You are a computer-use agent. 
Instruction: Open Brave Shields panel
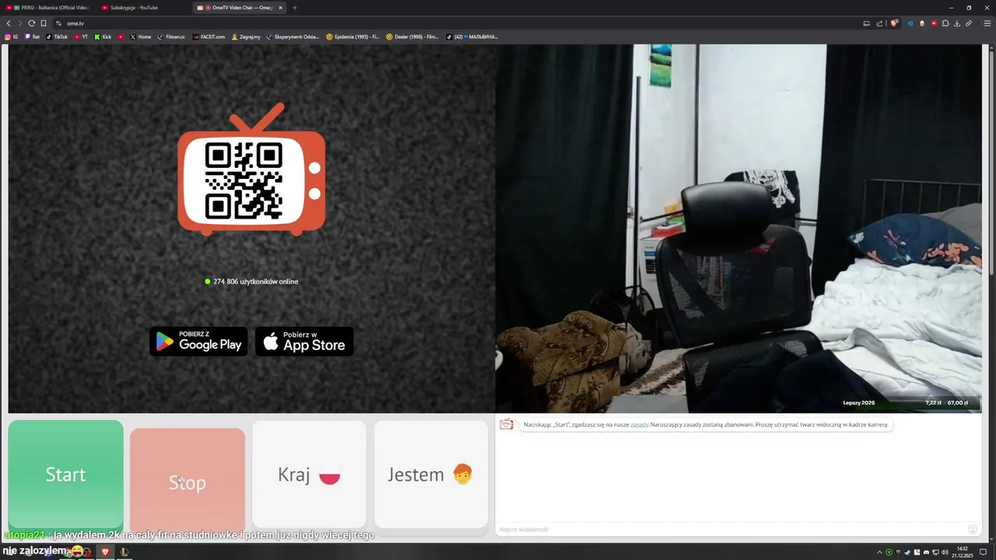[x=894, y=23]
